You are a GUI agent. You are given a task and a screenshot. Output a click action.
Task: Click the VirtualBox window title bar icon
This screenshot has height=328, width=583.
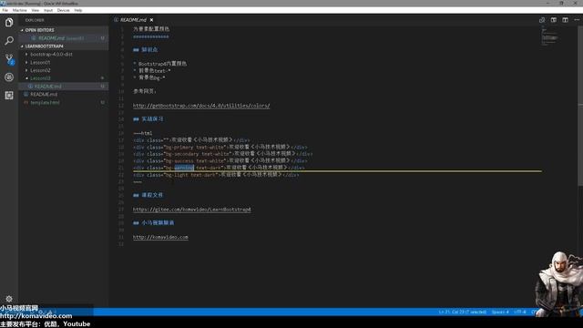(x=4, y=3)
